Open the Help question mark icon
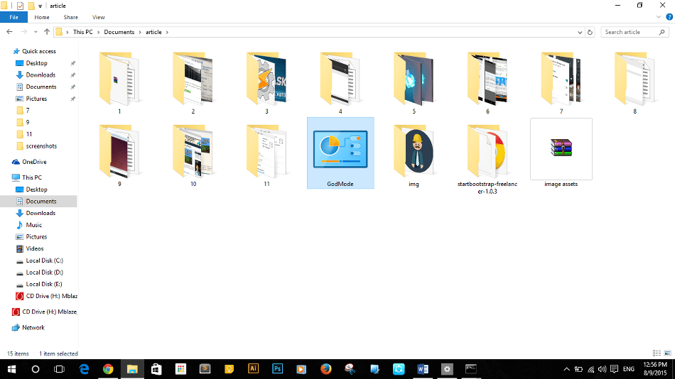Image resolution: width=675 pixels, height=379 pixels. (668, 17)
